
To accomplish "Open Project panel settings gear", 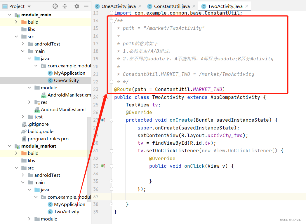I will (77, 6).
